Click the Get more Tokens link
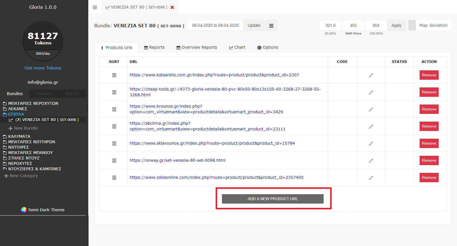The width and height of the screenshot is (457, 246). (x=43, y=68)
